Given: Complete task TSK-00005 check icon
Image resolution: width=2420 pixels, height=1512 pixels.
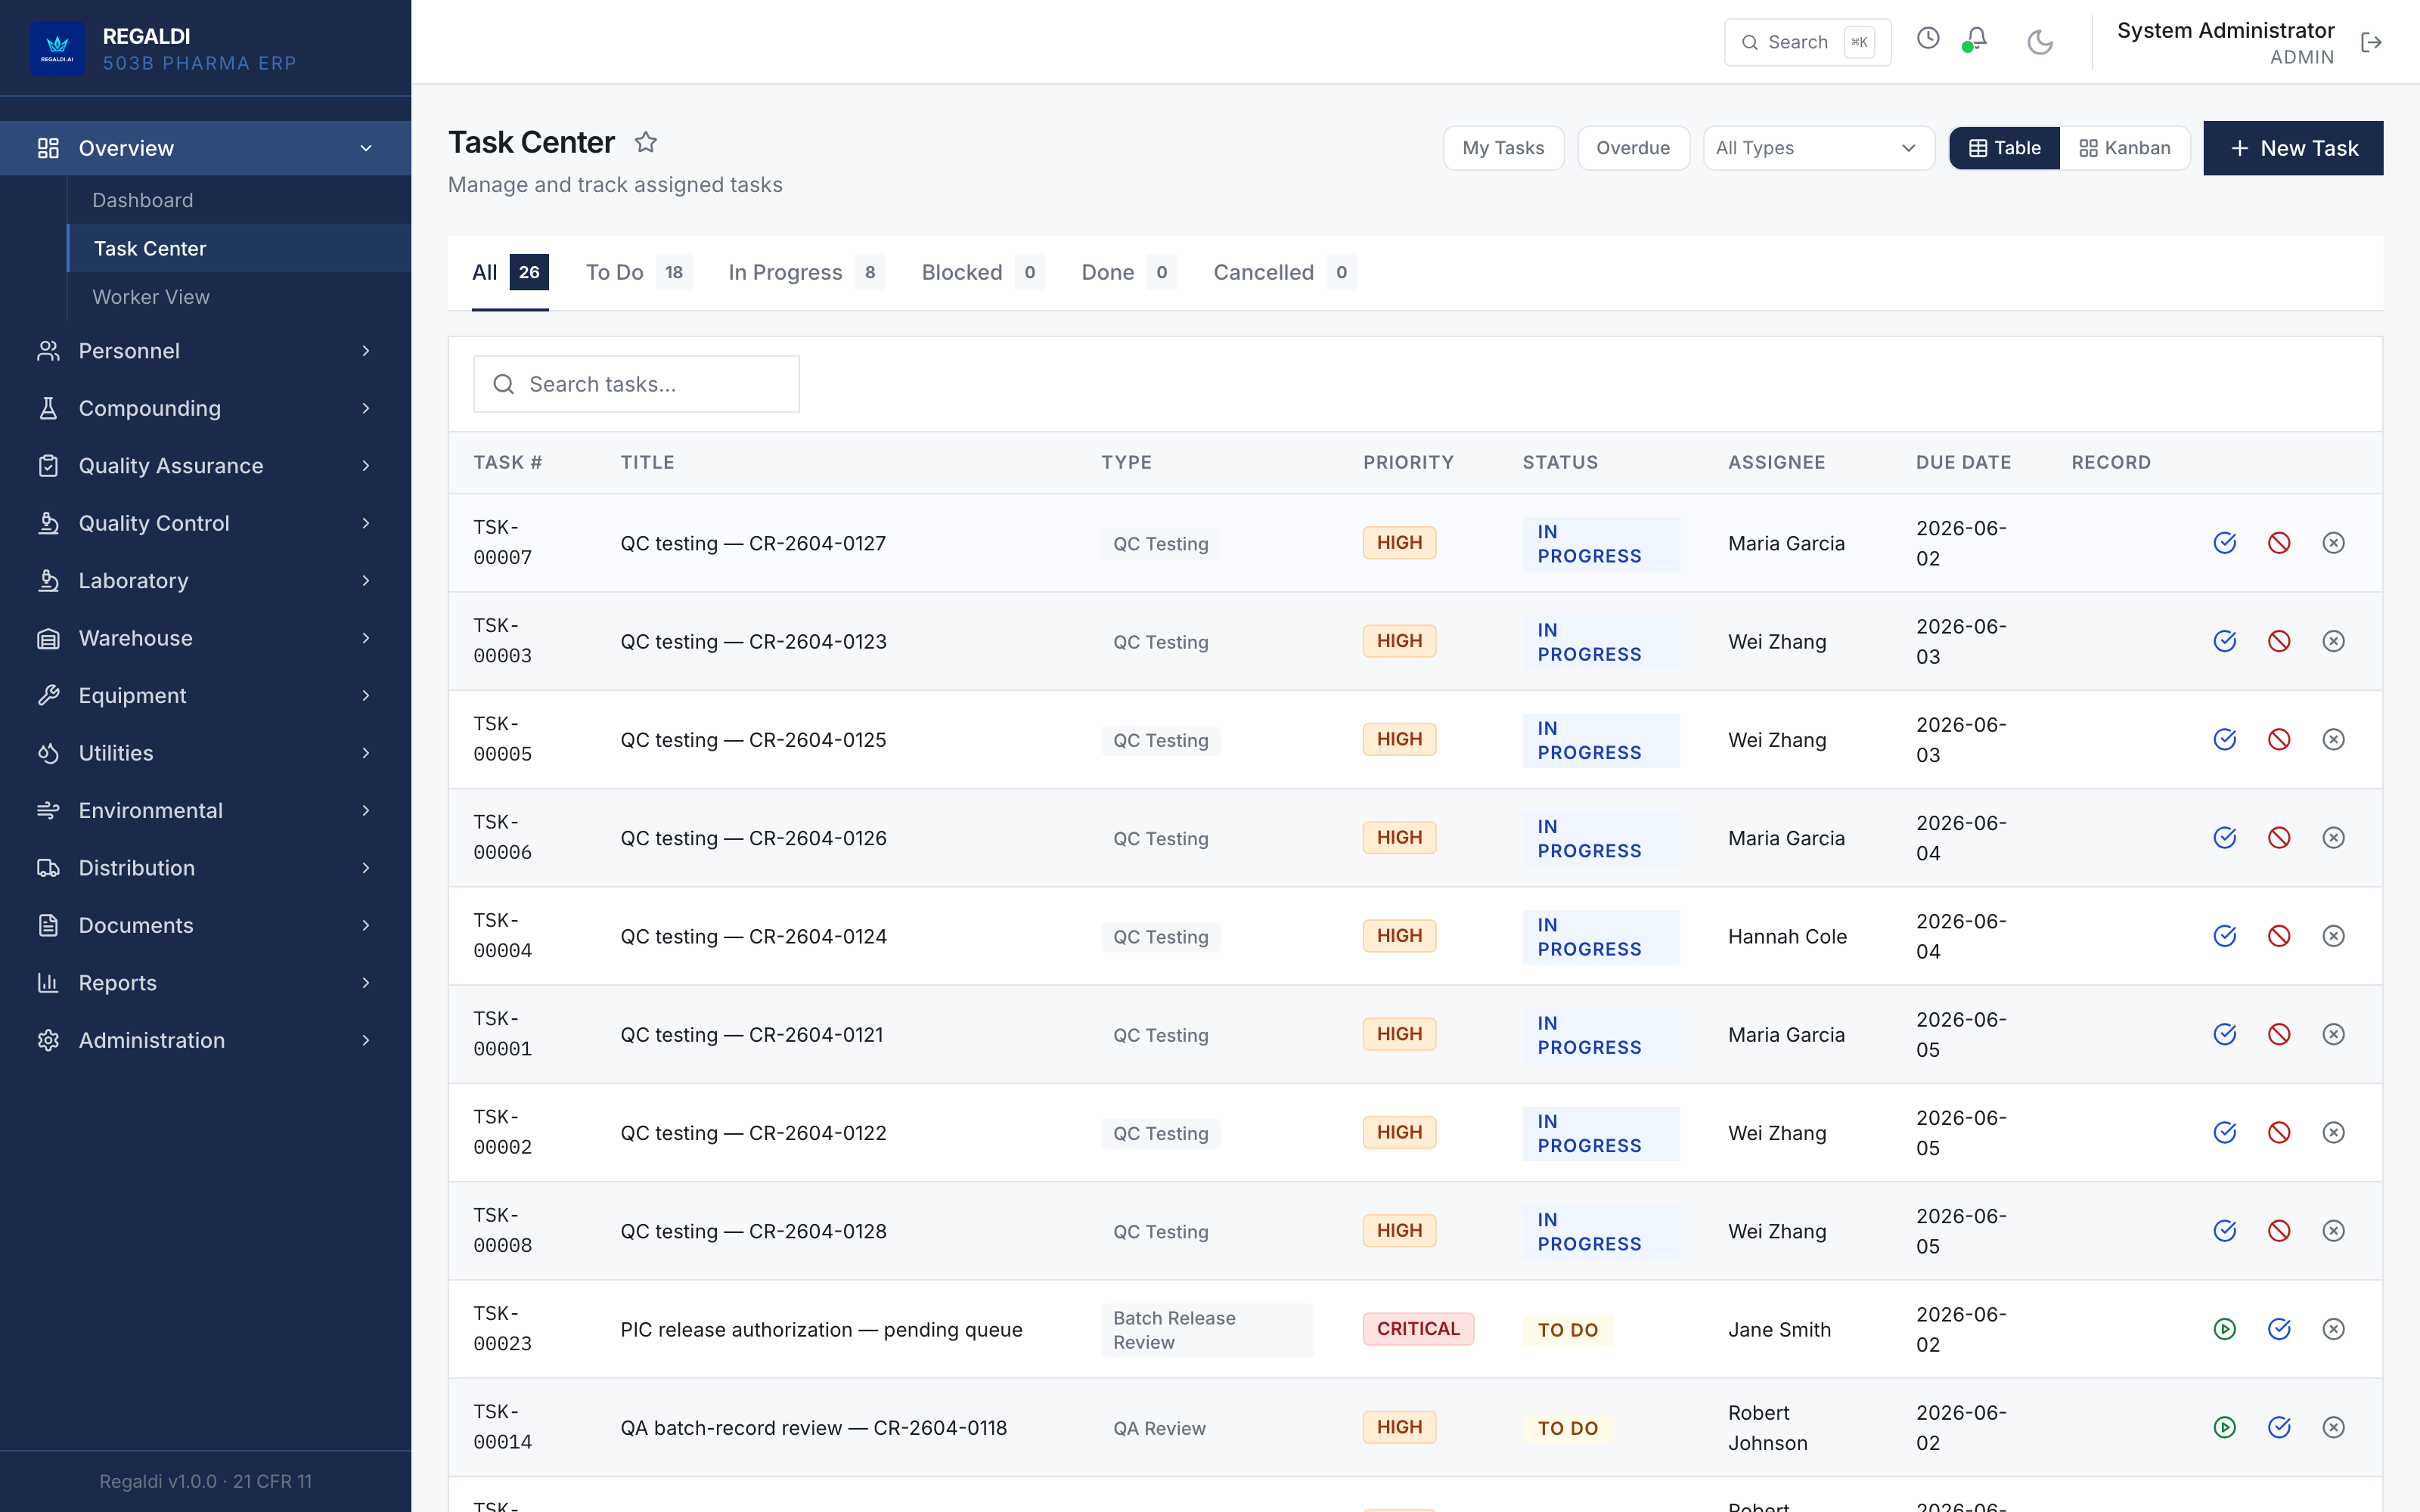Looking at the screenshot, I should [2224, 739].
